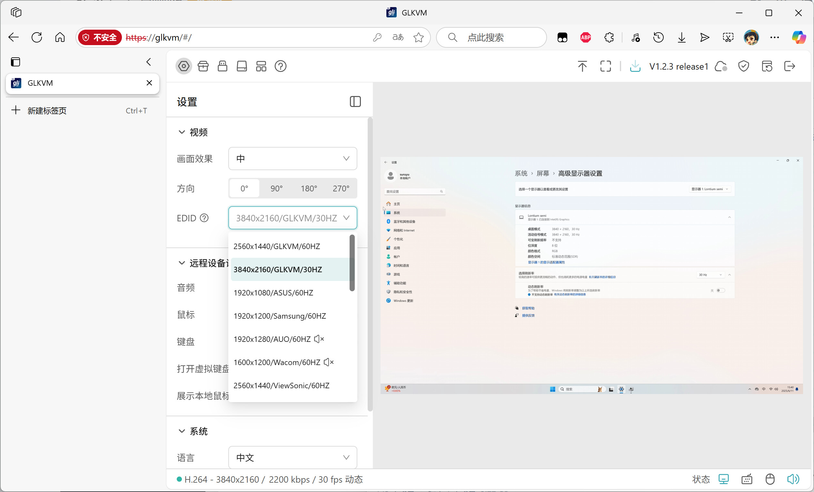
Task: Select the 90° direction option
Action: (276, 188)
